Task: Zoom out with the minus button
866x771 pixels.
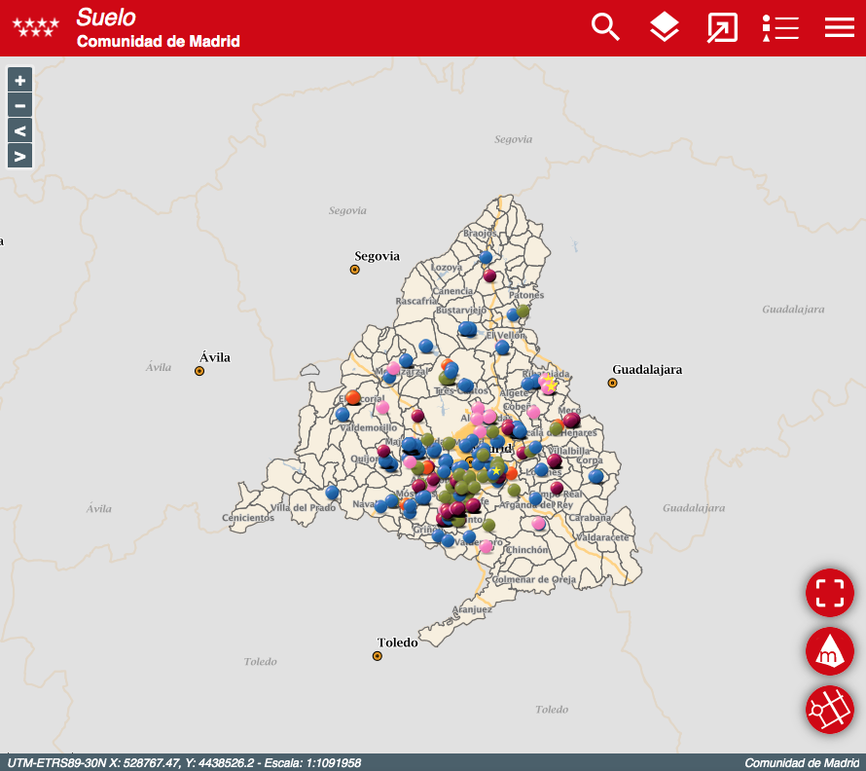Action: click(19, 105)
